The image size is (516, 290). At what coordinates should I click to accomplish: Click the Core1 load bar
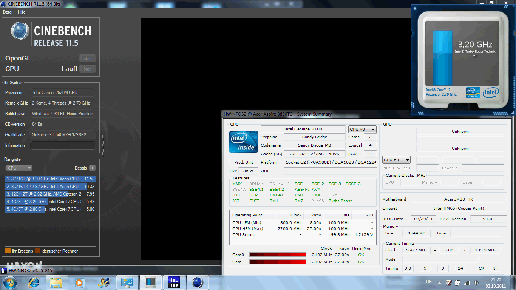[278, 262]
